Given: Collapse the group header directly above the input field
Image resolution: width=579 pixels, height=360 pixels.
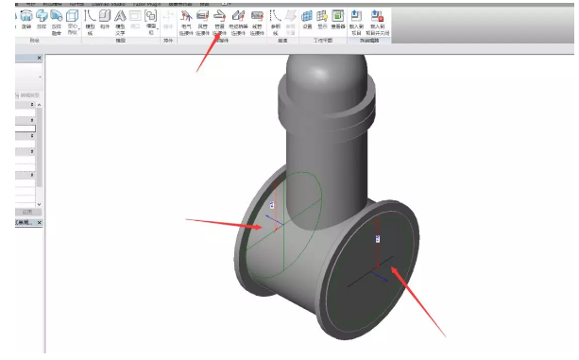Looking at the screenshot, I should (x=32, y=120).
